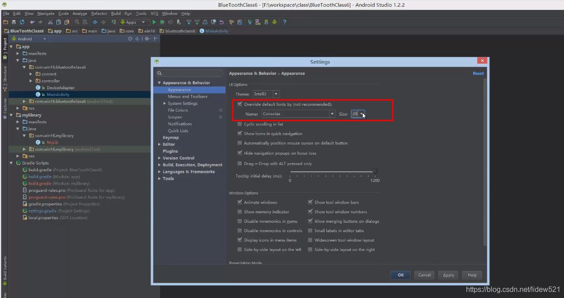The height and width of the screenshot is (298, 564).
Task: Run the app using the green Run icon
Action: [154, 22]
